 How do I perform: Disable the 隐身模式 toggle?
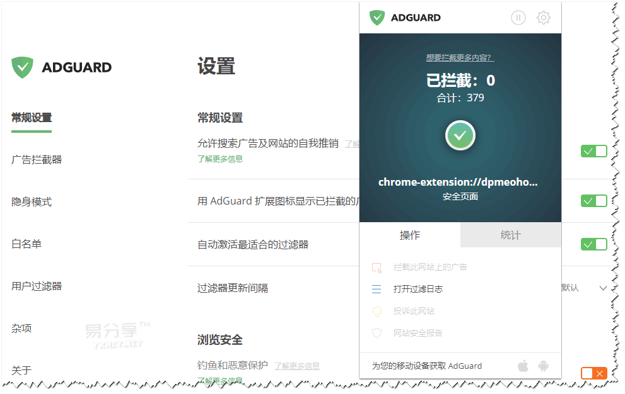coord(593,201)
